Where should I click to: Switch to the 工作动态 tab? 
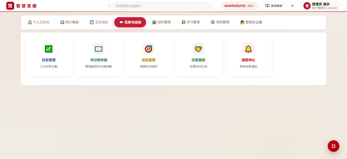(99, 22)
